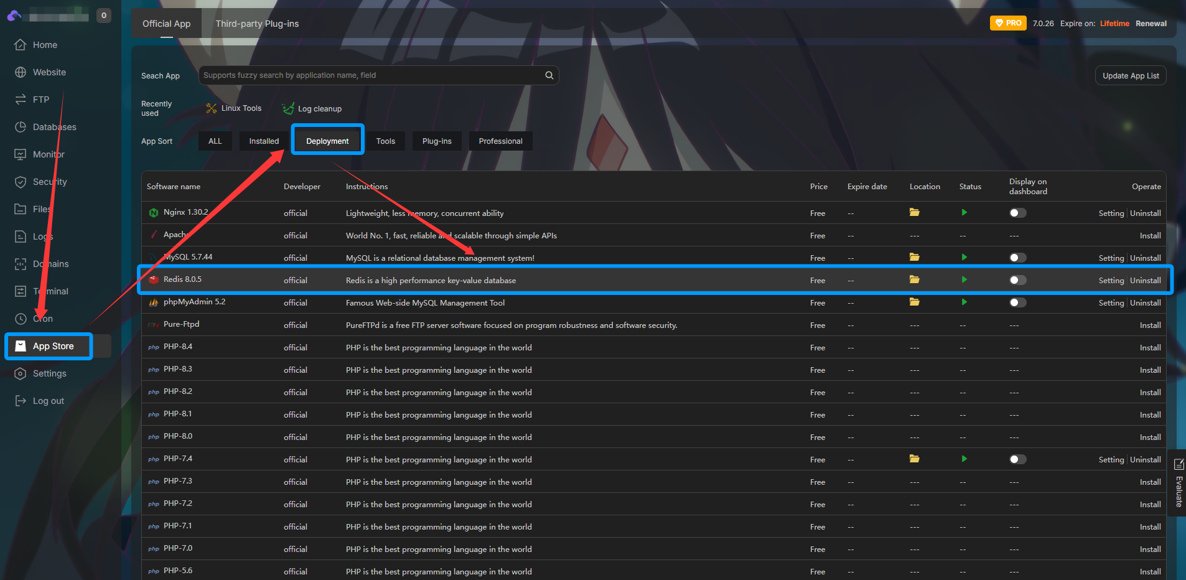This screenshot has height=580, width=1186.
Task: Click the Evaluate feedback icon
Action: 1179,464
